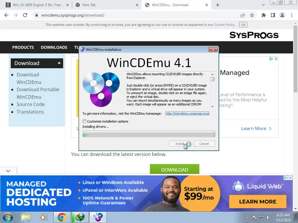Click the browser forward arrow
The image size is (298, 223).
pyautogui.click(x=16, y=15)
